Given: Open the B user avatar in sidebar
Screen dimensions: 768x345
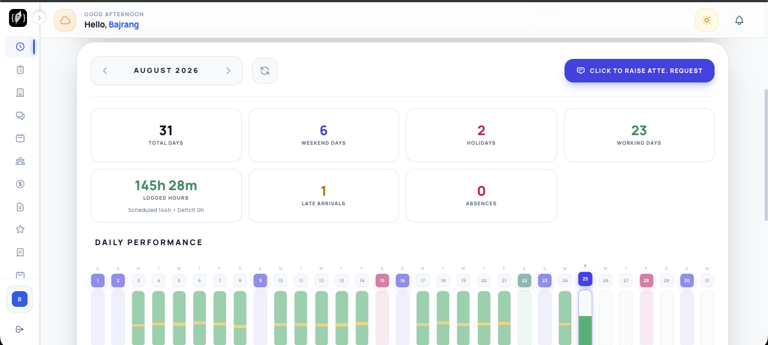Looking at the screenshot, I should coord(20,300).
